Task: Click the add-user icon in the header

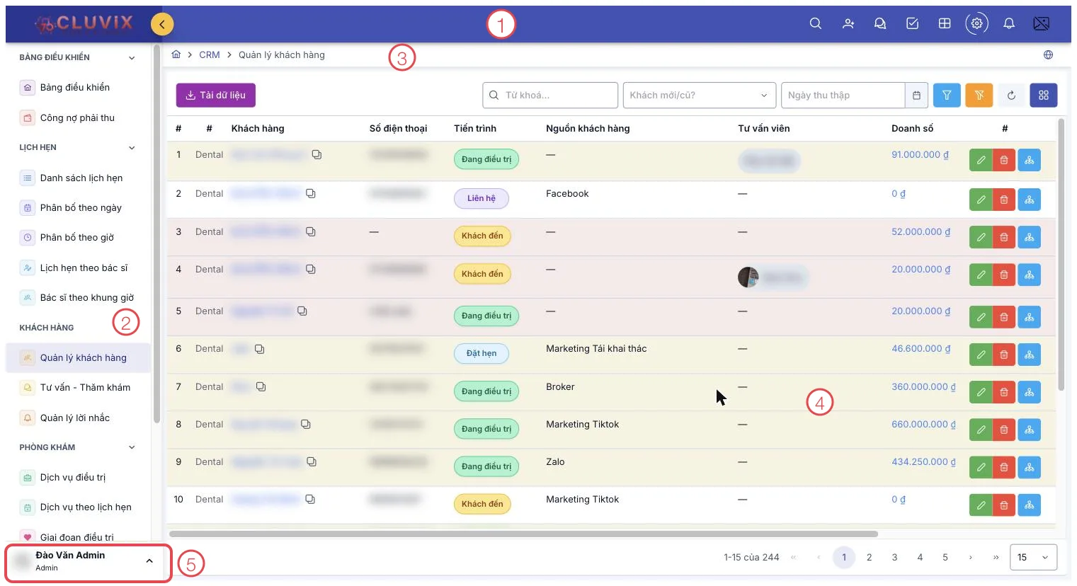Action: point(848,23)
